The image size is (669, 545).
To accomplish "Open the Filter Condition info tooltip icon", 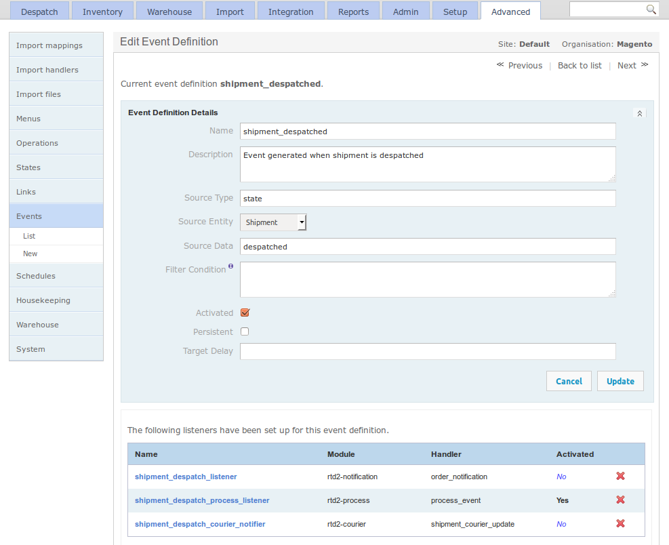I will (x=231, y=265).
